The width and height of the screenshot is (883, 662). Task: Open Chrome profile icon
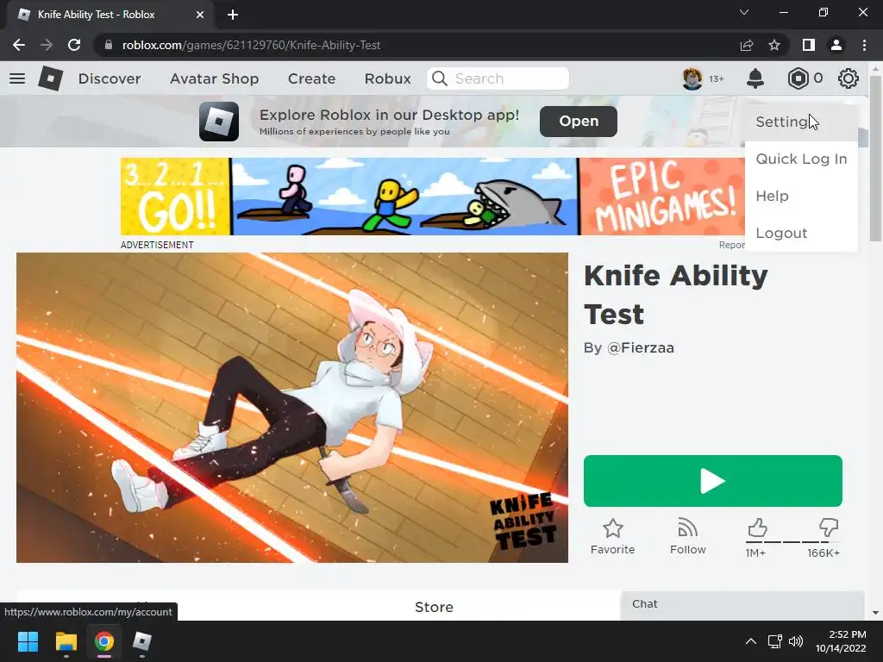pyautogui.click(x=836, y=45)
